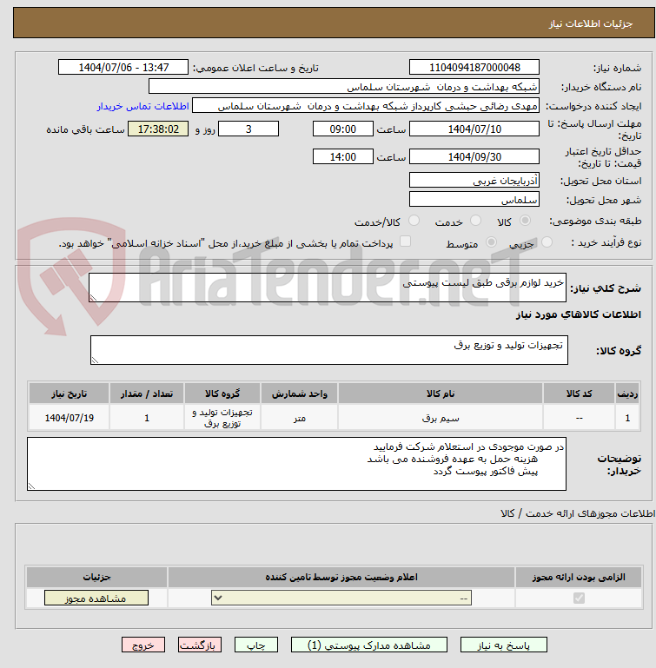Click the استان محل تحویل field

[x=474, y=180]
